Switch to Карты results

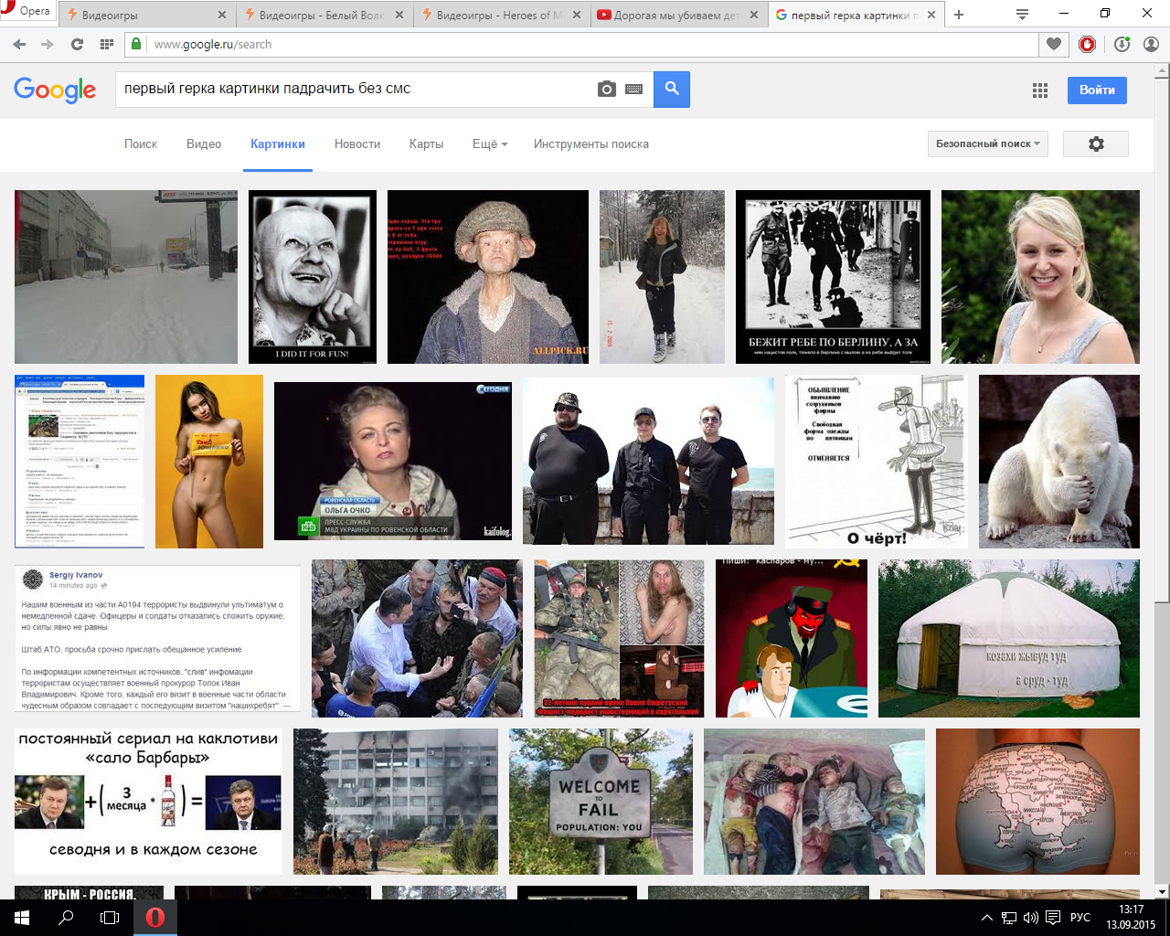[x=426, y=144]
